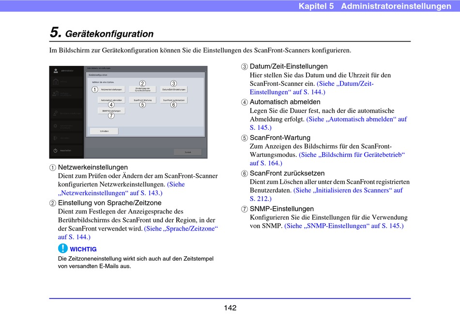The width and height of the screenshot is (460, 325).
Task: Click the dimmed home icon below administrator
Action: pos(56,82)
